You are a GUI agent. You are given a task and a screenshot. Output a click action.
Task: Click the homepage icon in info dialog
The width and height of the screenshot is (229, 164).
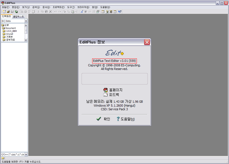point(106,90)
